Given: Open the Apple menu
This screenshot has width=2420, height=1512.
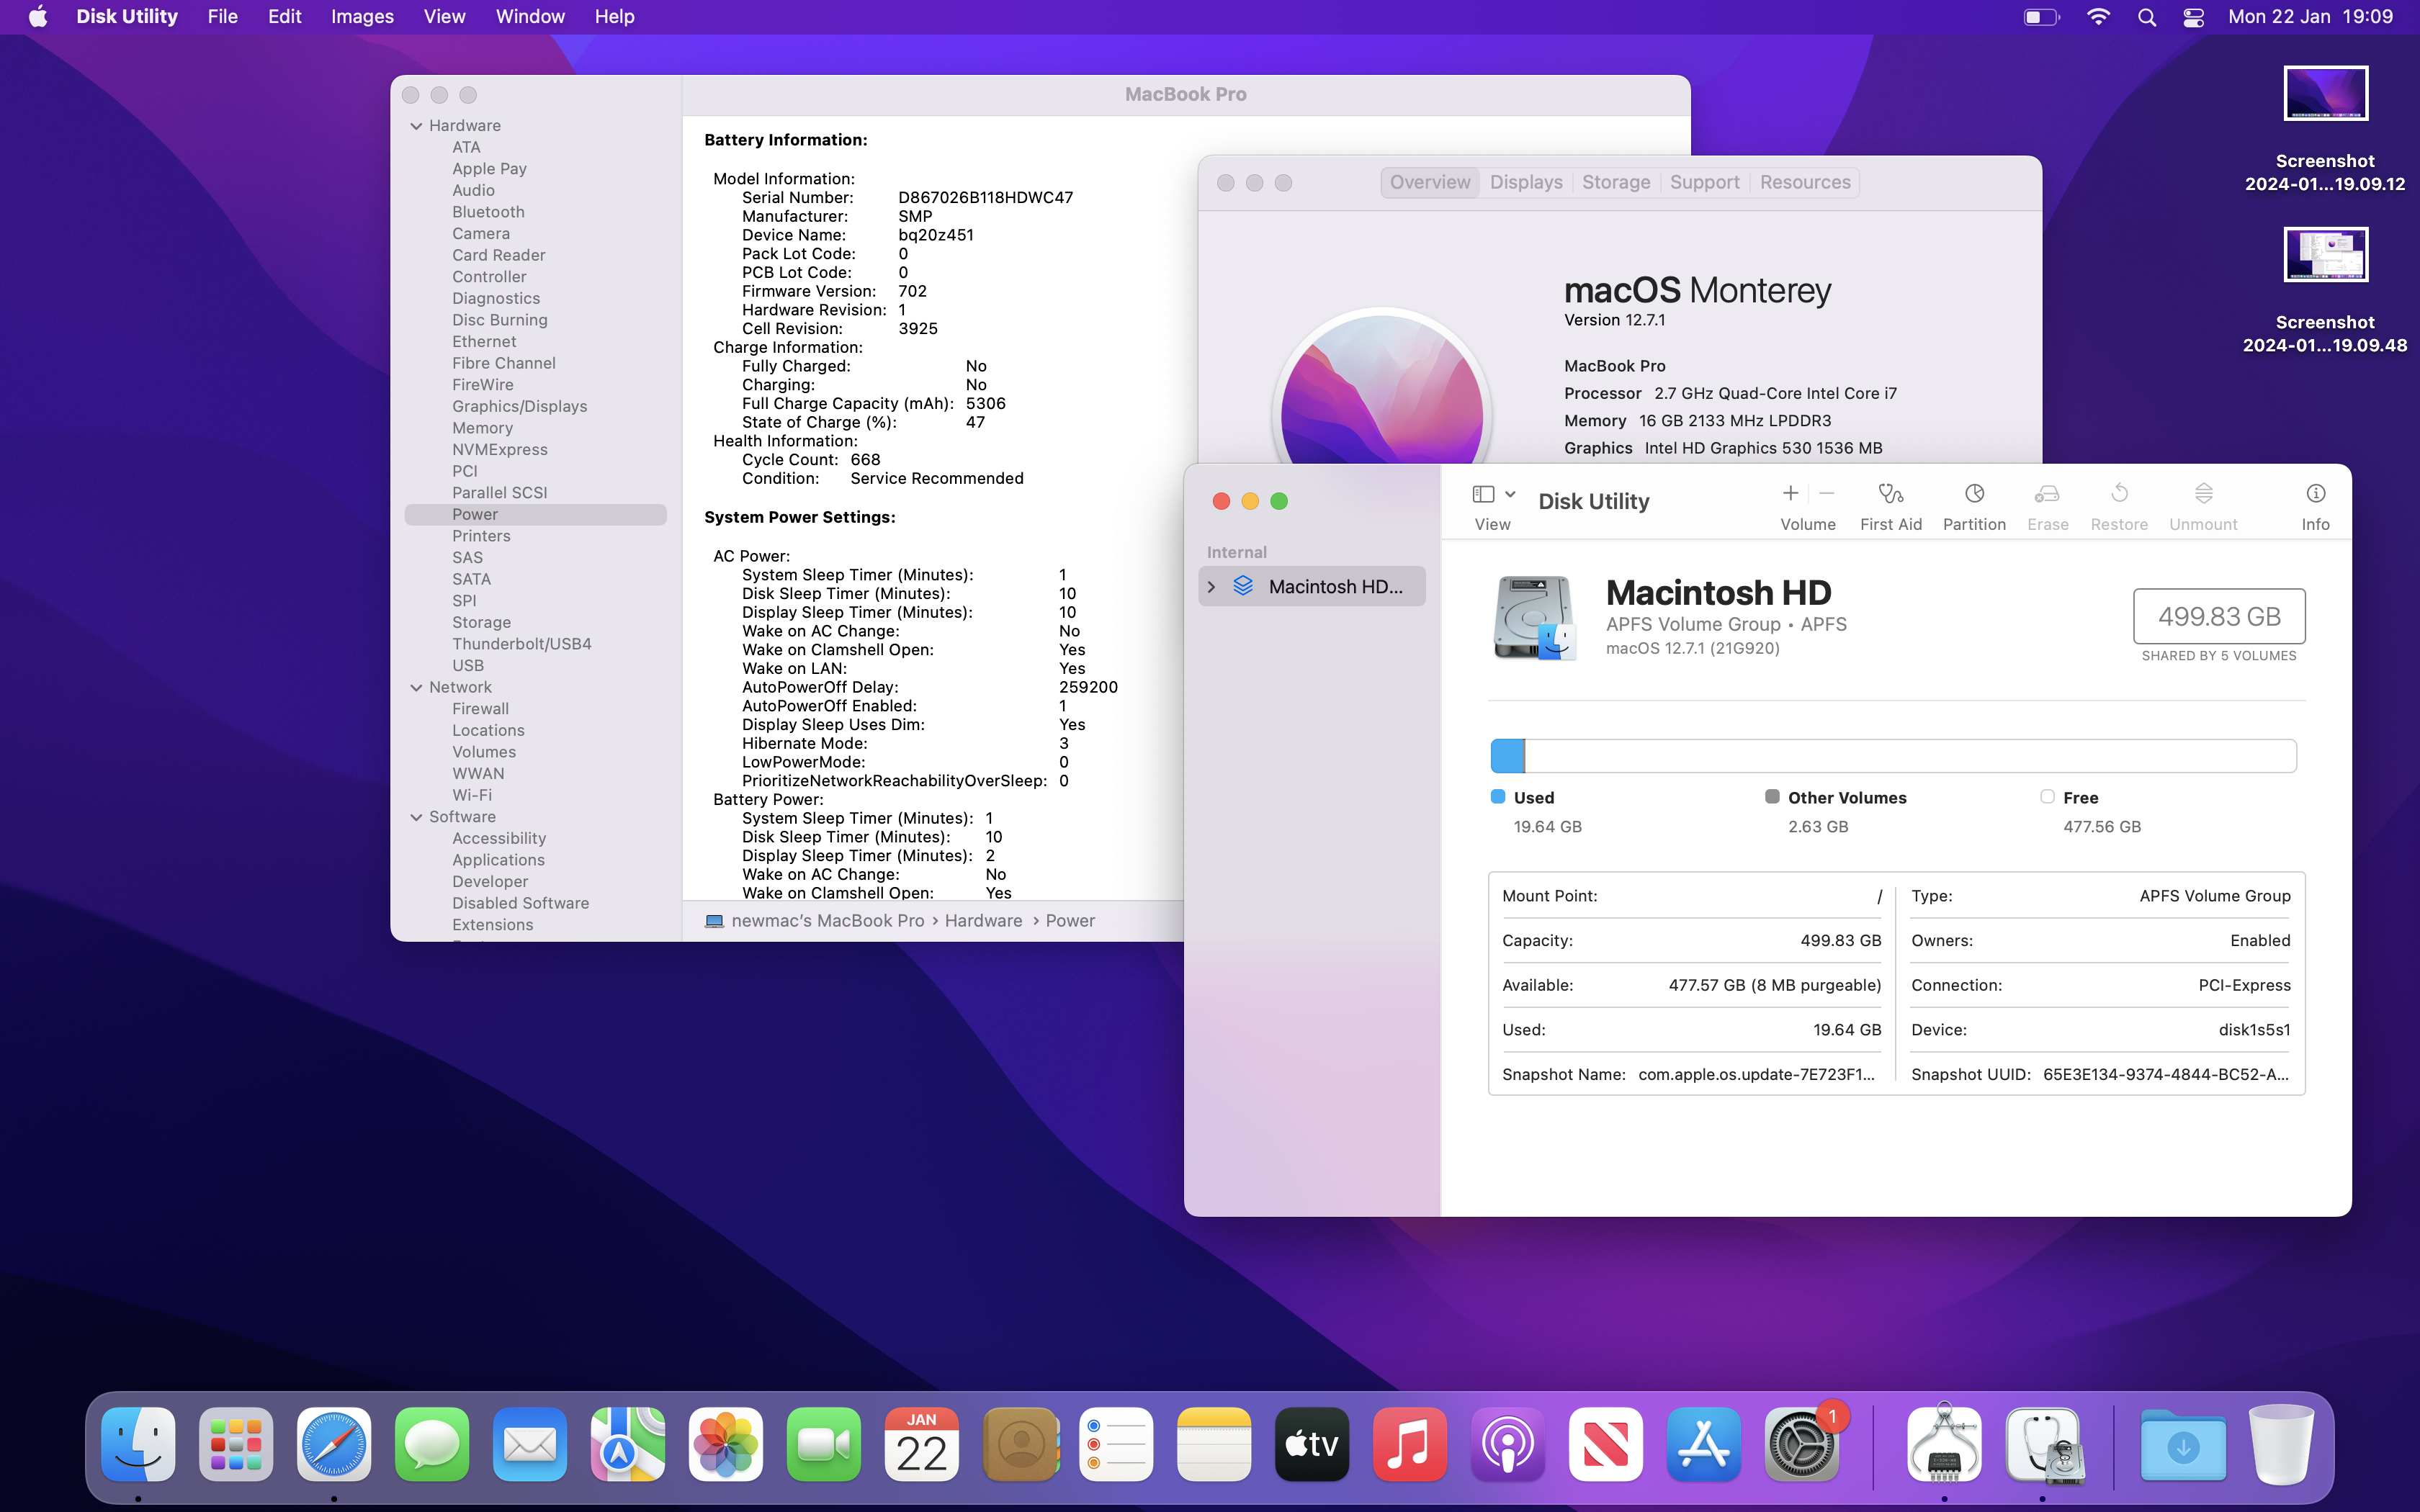Looking at the screenshot, I should point(38,17).
